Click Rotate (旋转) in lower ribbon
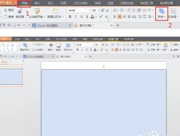Image resolution: width=180 pixels, height=136 pixels. [x=175, y=50]
